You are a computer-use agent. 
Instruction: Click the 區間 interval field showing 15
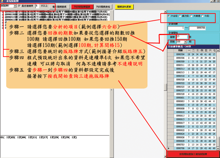click(182, 36)
